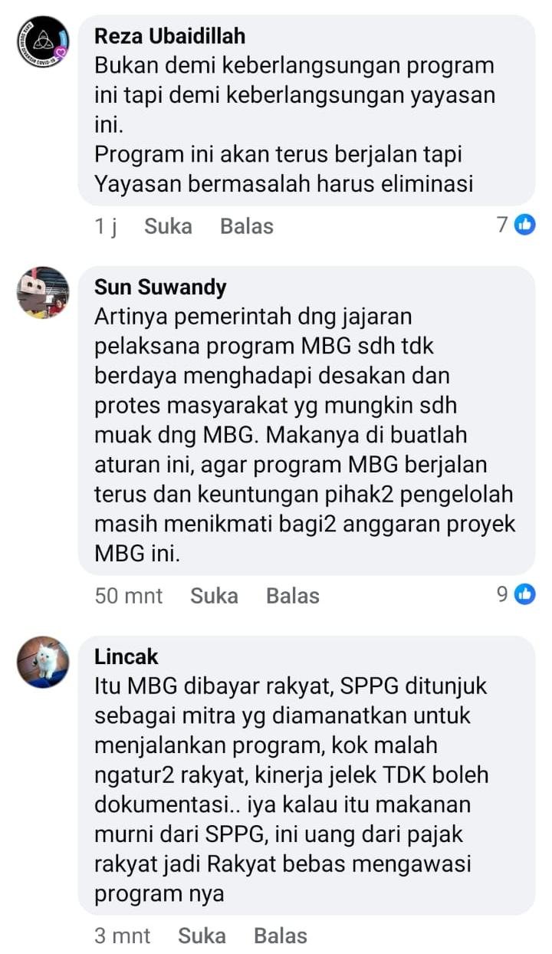Open Lincak's cat avatar
Screen dimensions: 552x954
(43, 662)
